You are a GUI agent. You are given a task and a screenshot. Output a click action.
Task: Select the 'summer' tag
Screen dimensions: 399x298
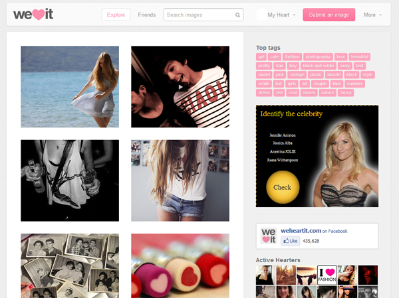click(354, 84)
